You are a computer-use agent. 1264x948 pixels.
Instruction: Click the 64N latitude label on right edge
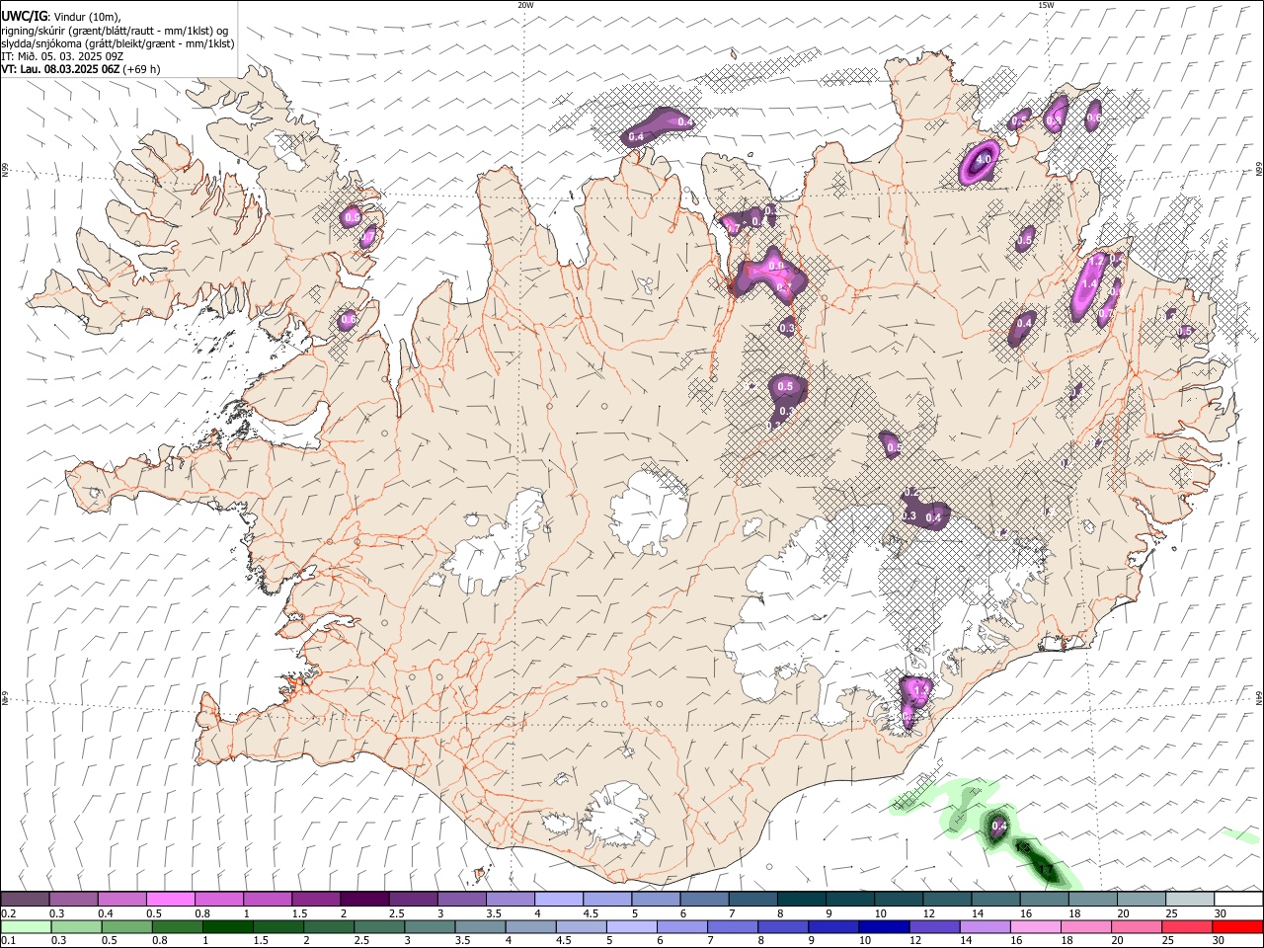(1259, 697)
